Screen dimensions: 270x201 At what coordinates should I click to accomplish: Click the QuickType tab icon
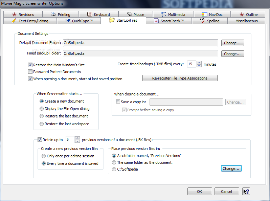point(68,21)
